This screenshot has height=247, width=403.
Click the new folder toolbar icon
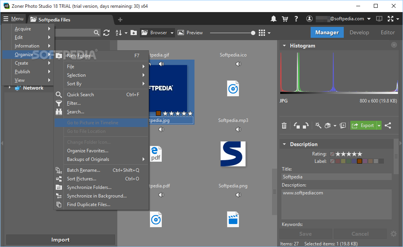(134, 33)
